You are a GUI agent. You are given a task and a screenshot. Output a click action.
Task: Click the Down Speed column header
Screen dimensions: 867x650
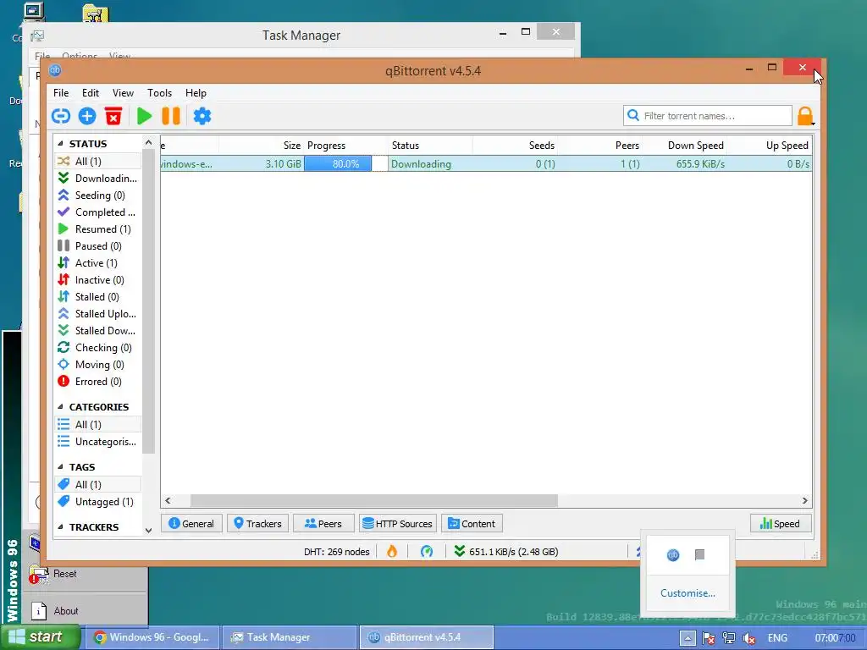click(x=684, y=146)
